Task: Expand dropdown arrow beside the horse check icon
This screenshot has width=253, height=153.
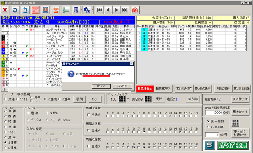Action: tap(92, 10)
